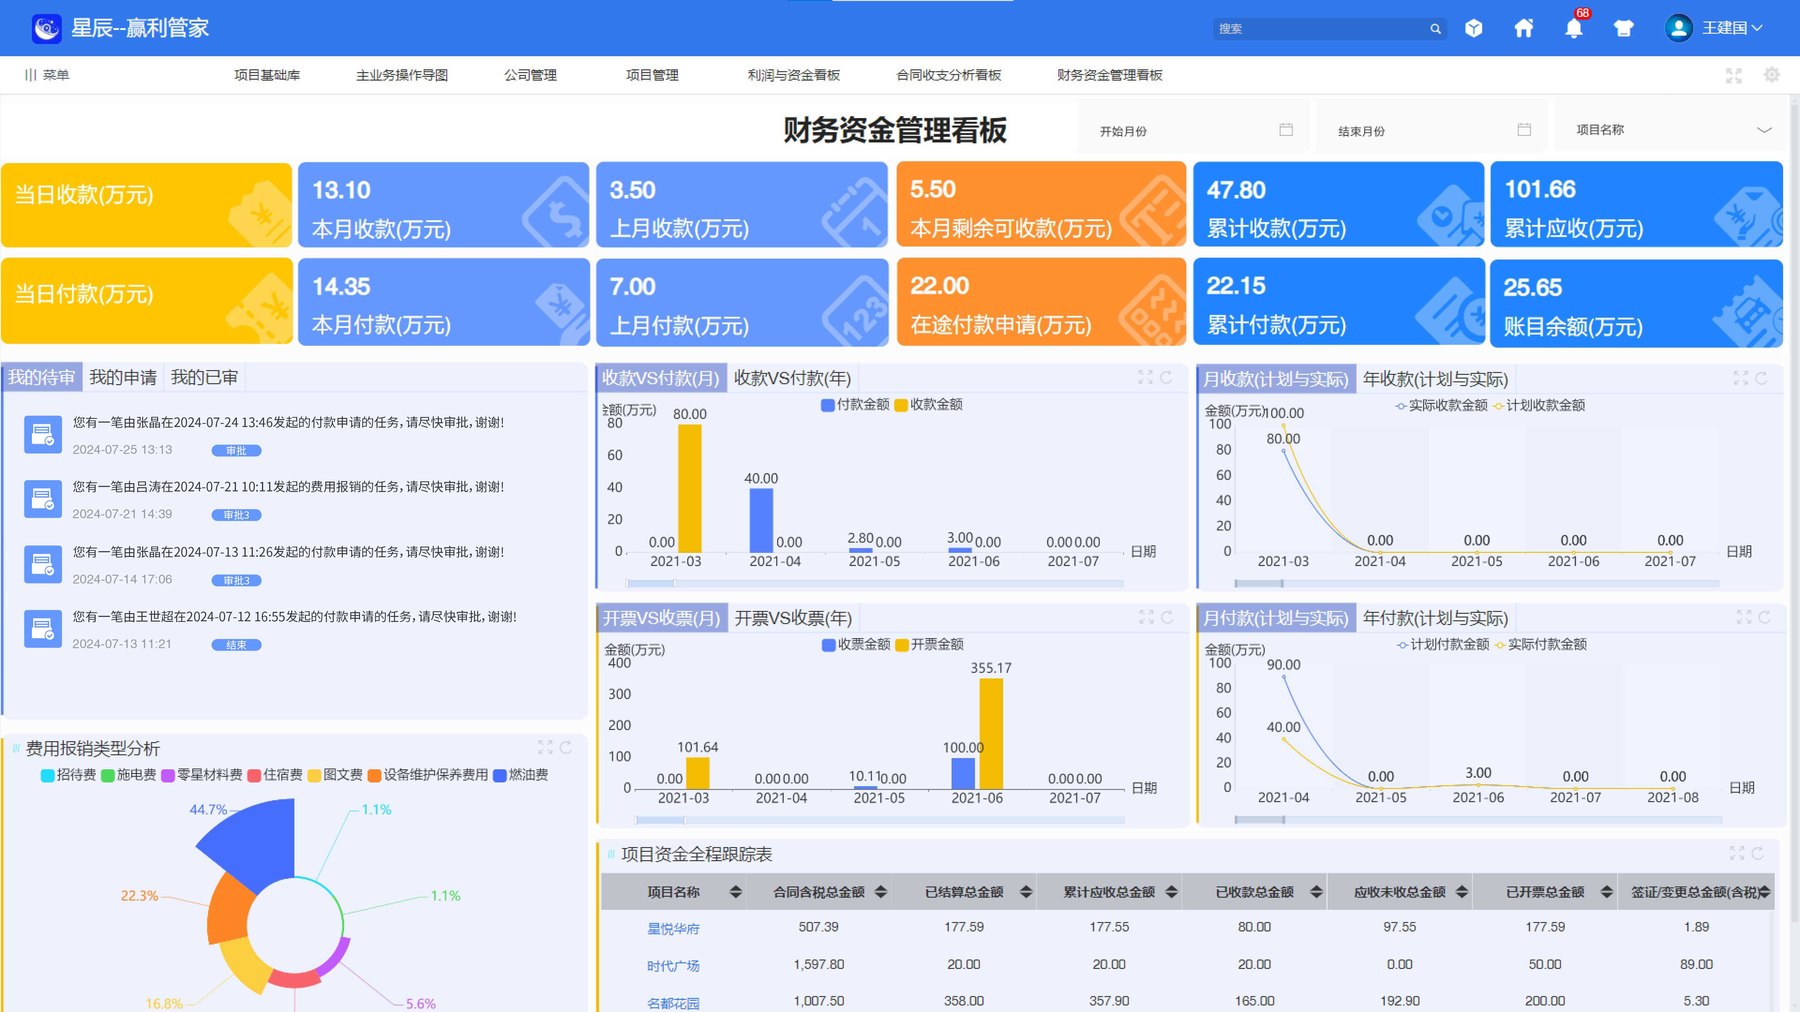
Task: Toggle 收票金额 legend in invoice chart
Action: click(856, 644)
